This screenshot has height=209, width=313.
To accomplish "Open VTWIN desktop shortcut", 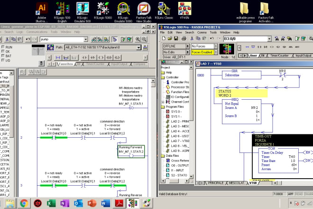I will coord(184,11).
